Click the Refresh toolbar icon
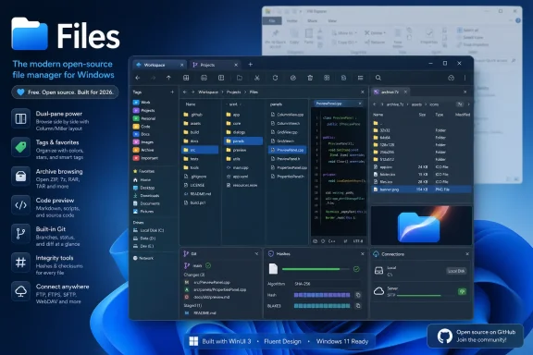533x355 pixels. tap(275, 78)
